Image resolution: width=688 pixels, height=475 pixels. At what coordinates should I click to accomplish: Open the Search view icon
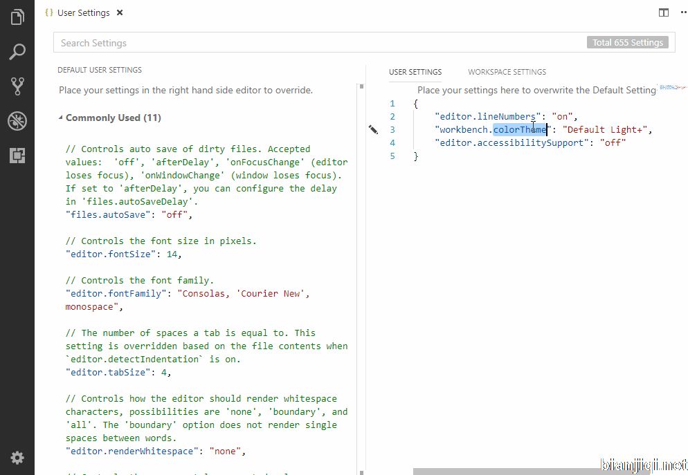click(17, 52)
